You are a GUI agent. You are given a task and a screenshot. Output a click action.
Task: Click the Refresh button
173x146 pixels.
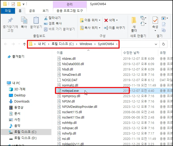164,44
